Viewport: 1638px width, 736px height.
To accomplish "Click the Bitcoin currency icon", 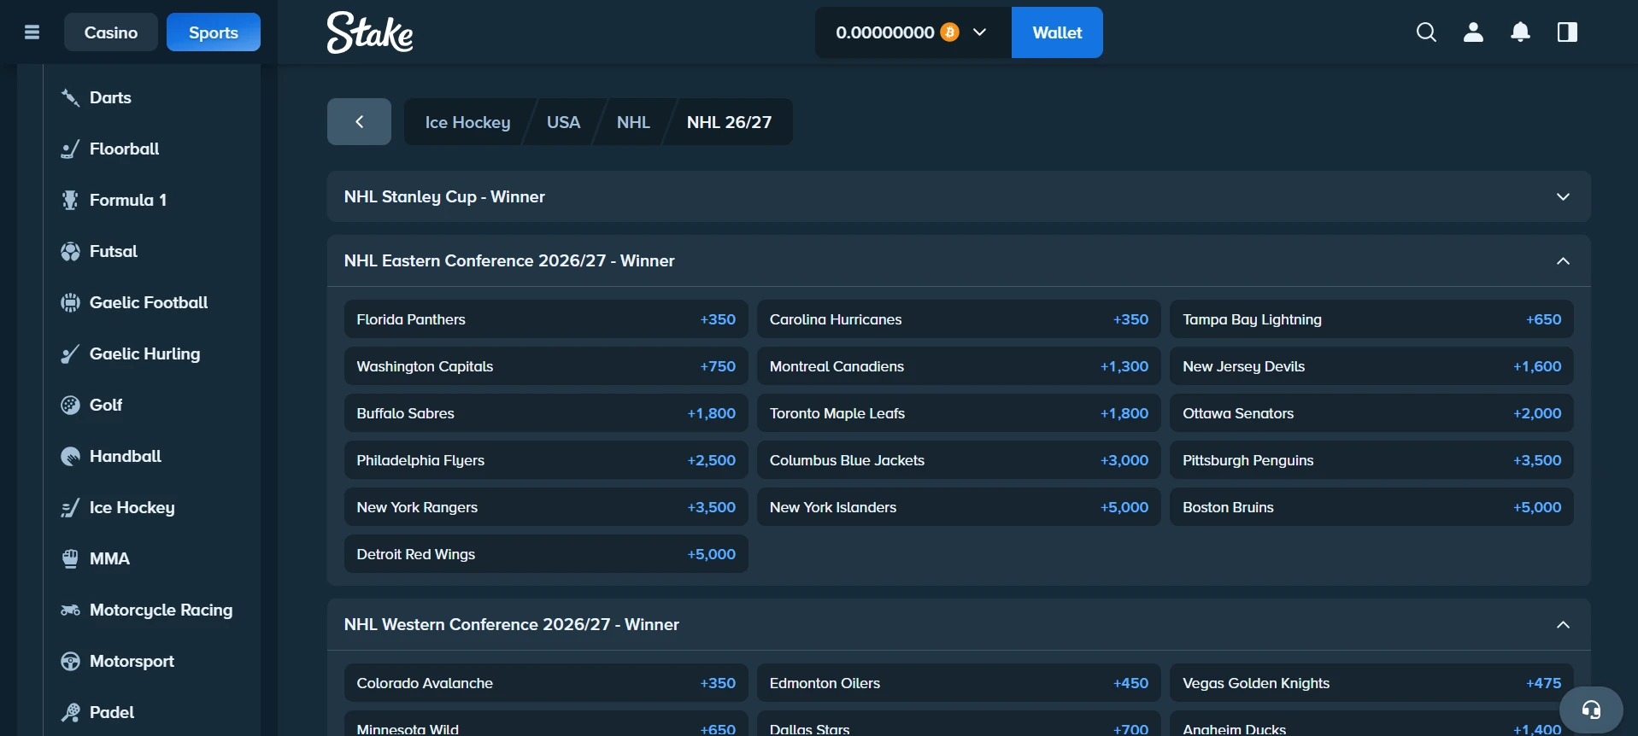I will pyautogui.click(x=949, y=32).
